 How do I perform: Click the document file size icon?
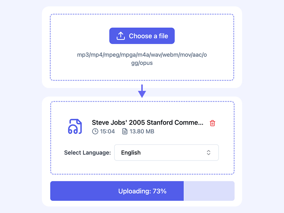point(125,131)
